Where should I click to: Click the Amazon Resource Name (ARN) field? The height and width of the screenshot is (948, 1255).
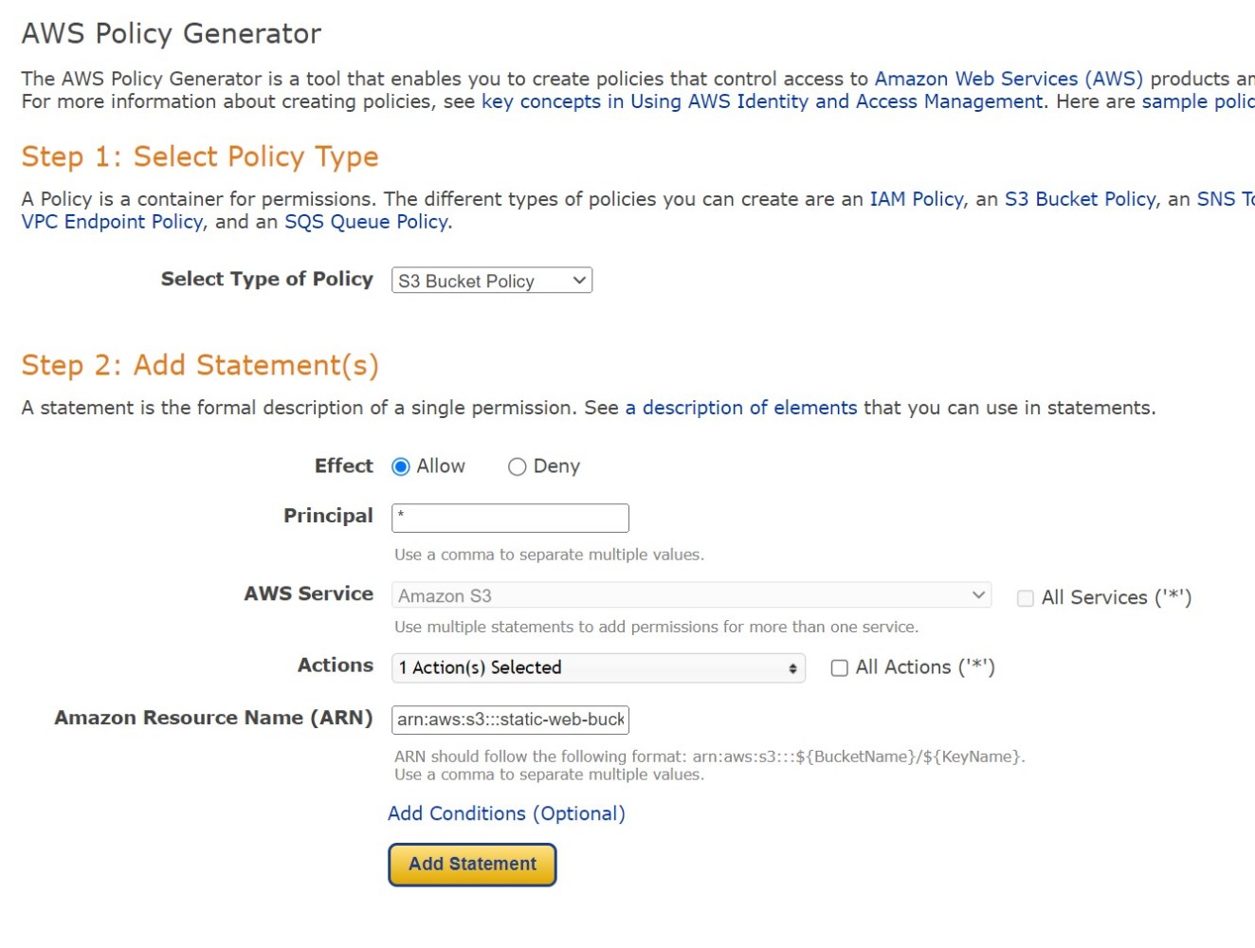coord(510,720)
